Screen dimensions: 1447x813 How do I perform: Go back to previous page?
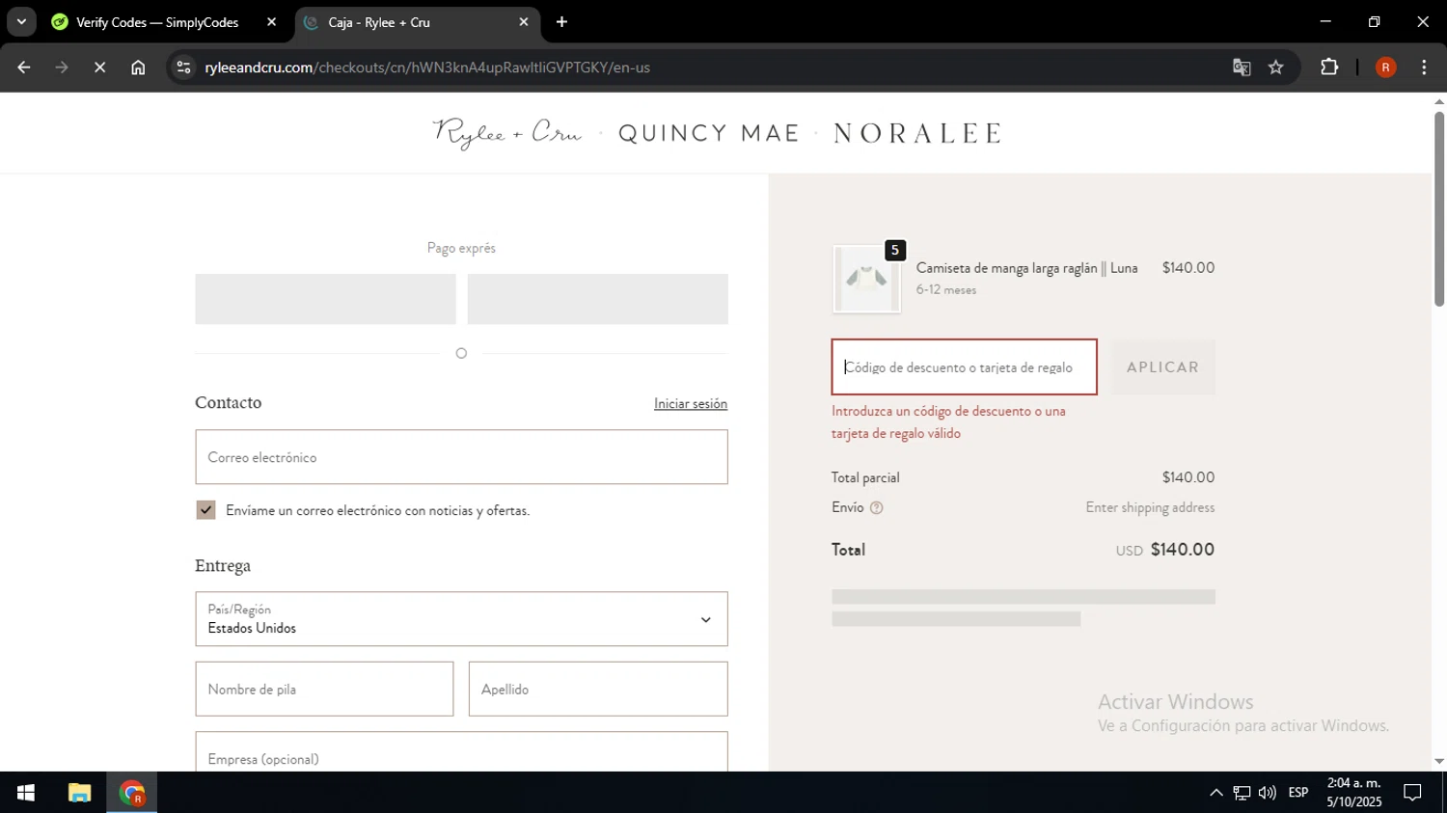24,68
